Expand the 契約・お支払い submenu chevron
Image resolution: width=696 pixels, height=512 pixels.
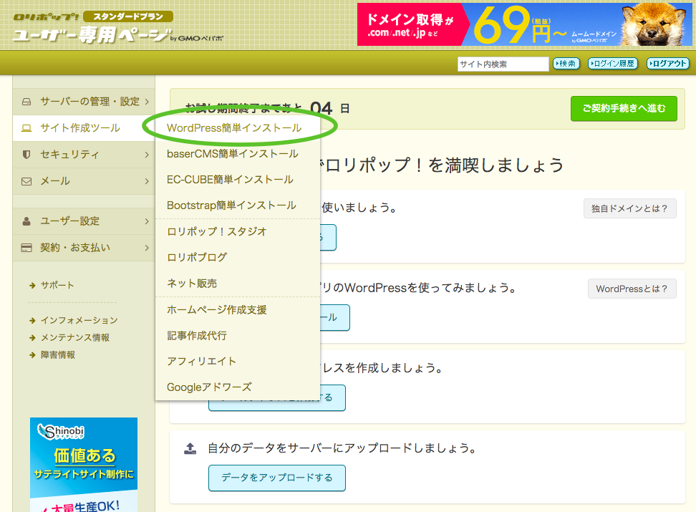pyautogui.click(x=147, y=248)
